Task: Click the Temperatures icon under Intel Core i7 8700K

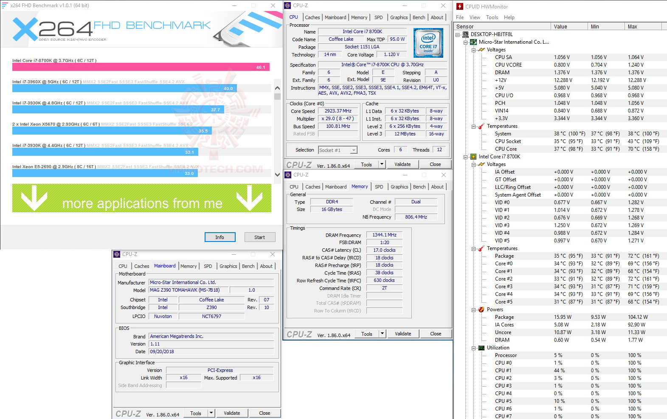Action: (x=481, y=248)
